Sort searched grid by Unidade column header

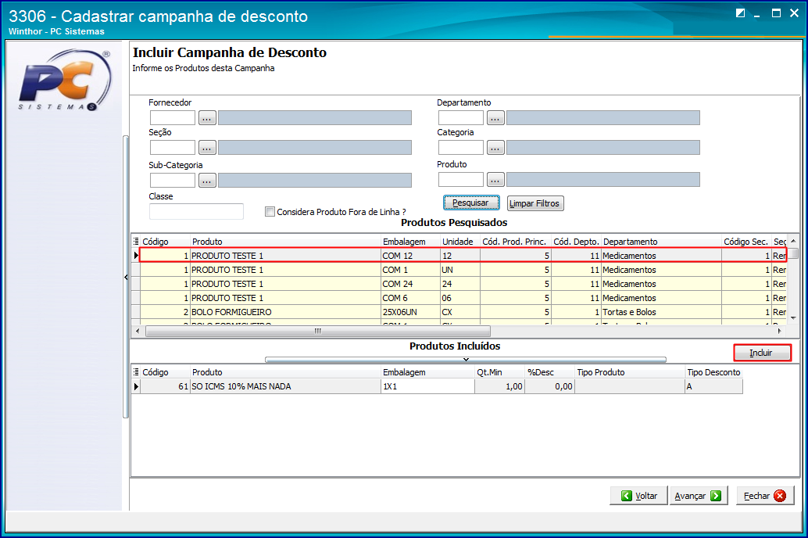click(x=459, y=242)
